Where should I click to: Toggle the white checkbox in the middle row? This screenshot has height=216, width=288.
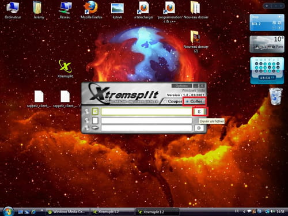tap(95, 120)
